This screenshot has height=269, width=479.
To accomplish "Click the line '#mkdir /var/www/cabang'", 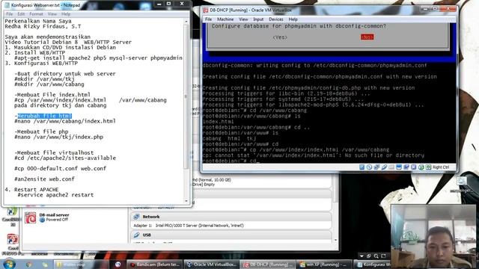I will 49,84.
